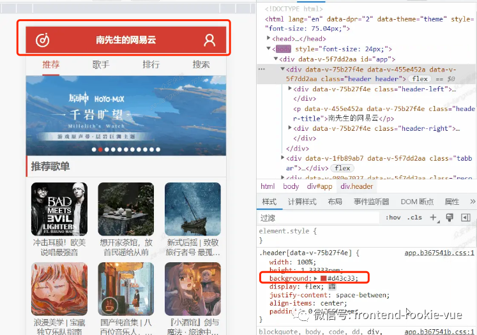Open the 浪漫美学 playlist cover
The height and width of the screenshot is (335, 477).
[59, 289]
